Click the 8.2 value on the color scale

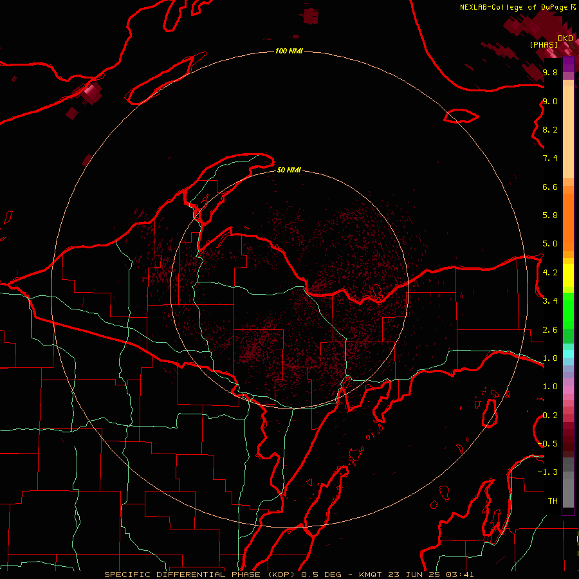point(550,129)
